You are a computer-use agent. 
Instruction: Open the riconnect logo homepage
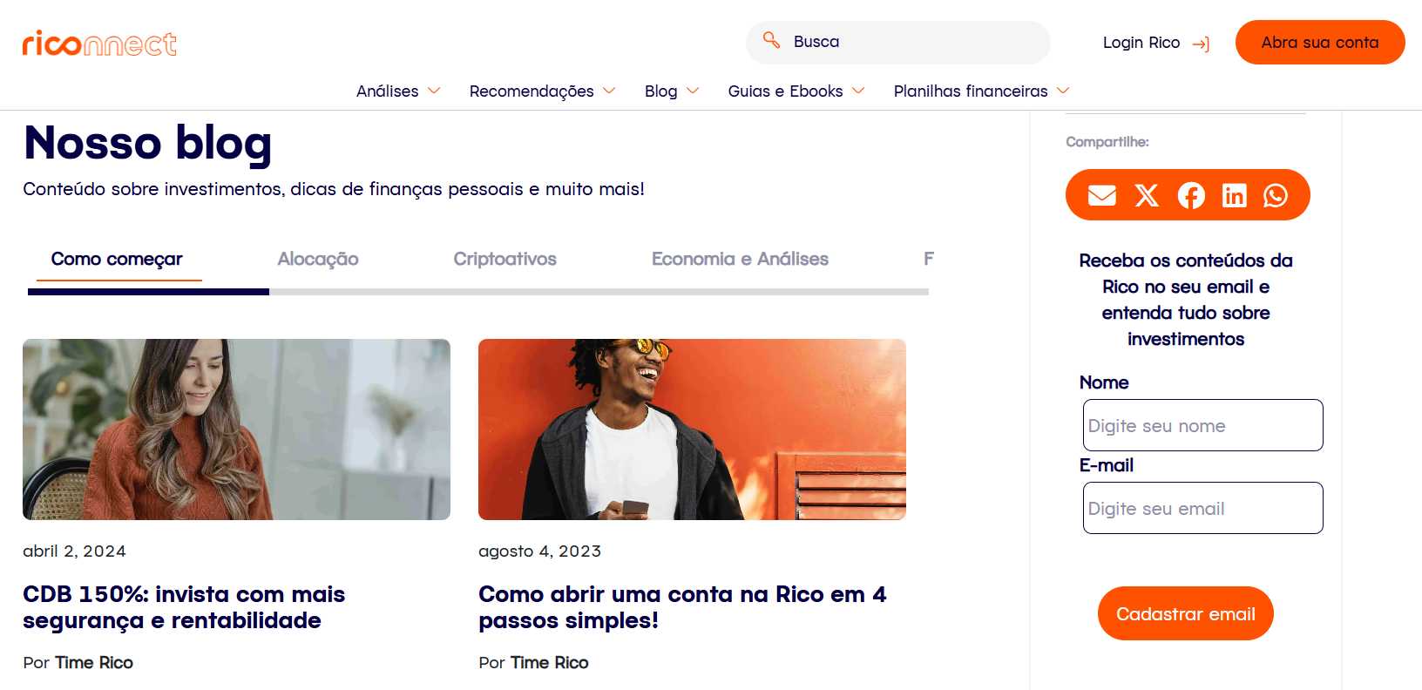pos(99,43)
